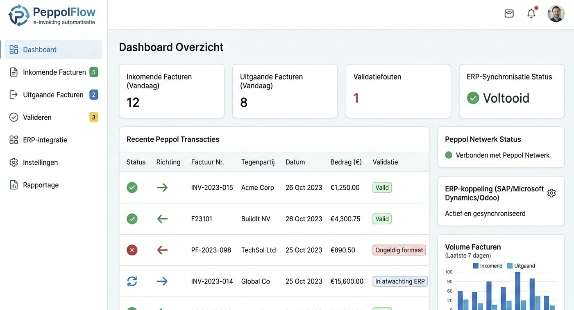
Task: Open Instellingen from the sidebar
Action: click(40, 162)
